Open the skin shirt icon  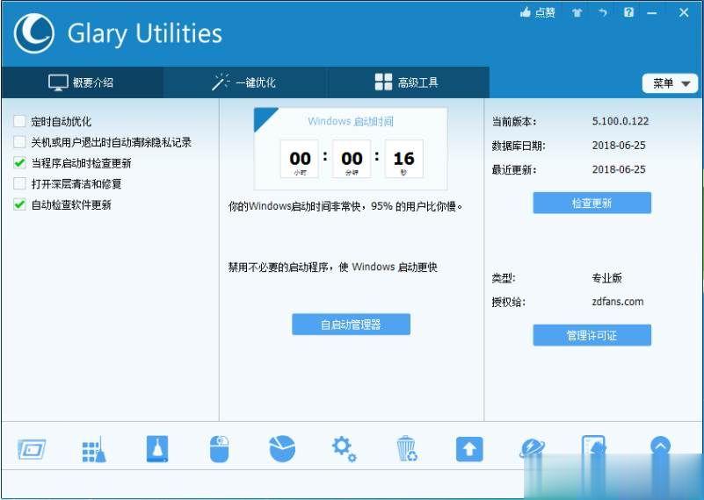[577, 12]
